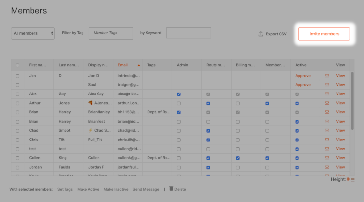Click the email cell cullenk@g...
The image size is (364, 202).
click(x=129, y=158)
